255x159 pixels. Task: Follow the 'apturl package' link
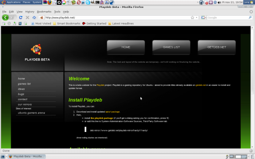click(112, 112)
